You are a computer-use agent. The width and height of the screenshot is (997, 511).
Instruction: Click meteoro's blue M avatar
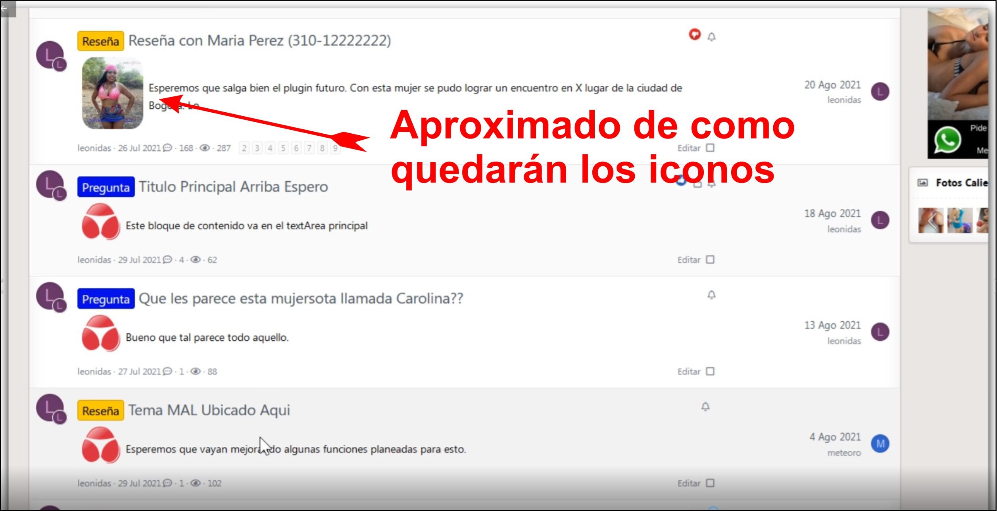click(880, 444)
